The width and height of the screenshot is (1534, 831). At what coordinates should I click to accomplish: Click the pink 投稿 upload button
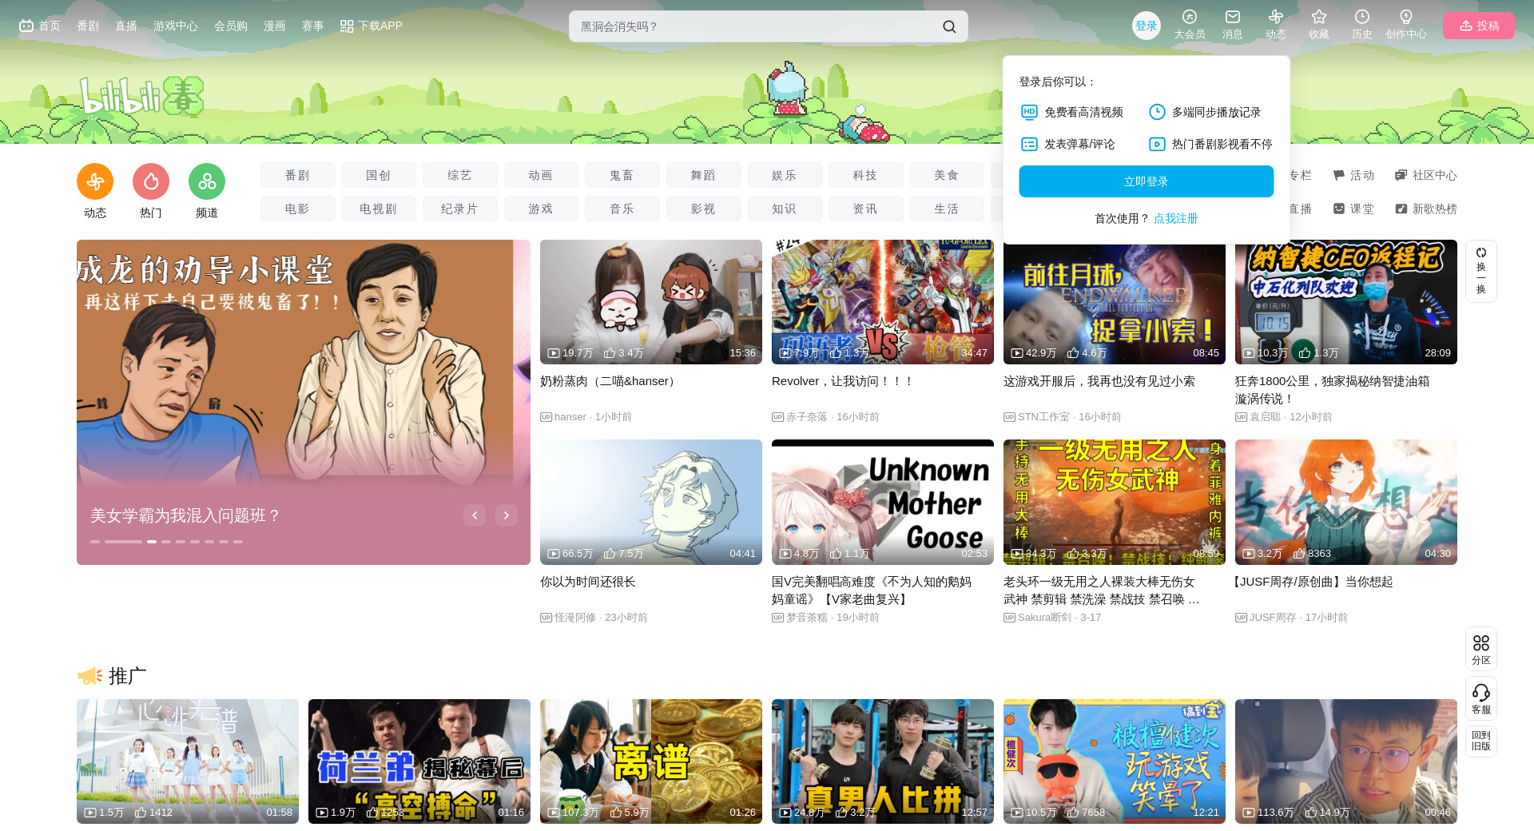(x=1479, y=26)
